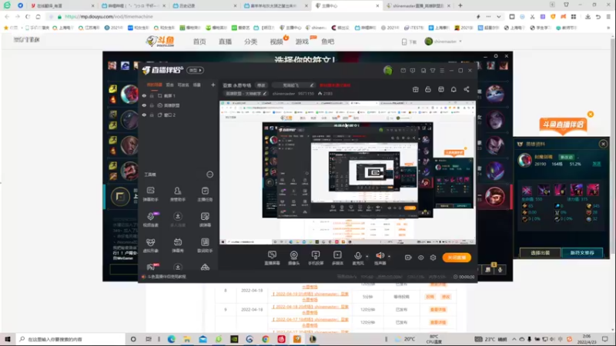Toggle the preview eye icon in the bottom bar
This screenshot has height=346, width=616.
click(x=420, y=258)
